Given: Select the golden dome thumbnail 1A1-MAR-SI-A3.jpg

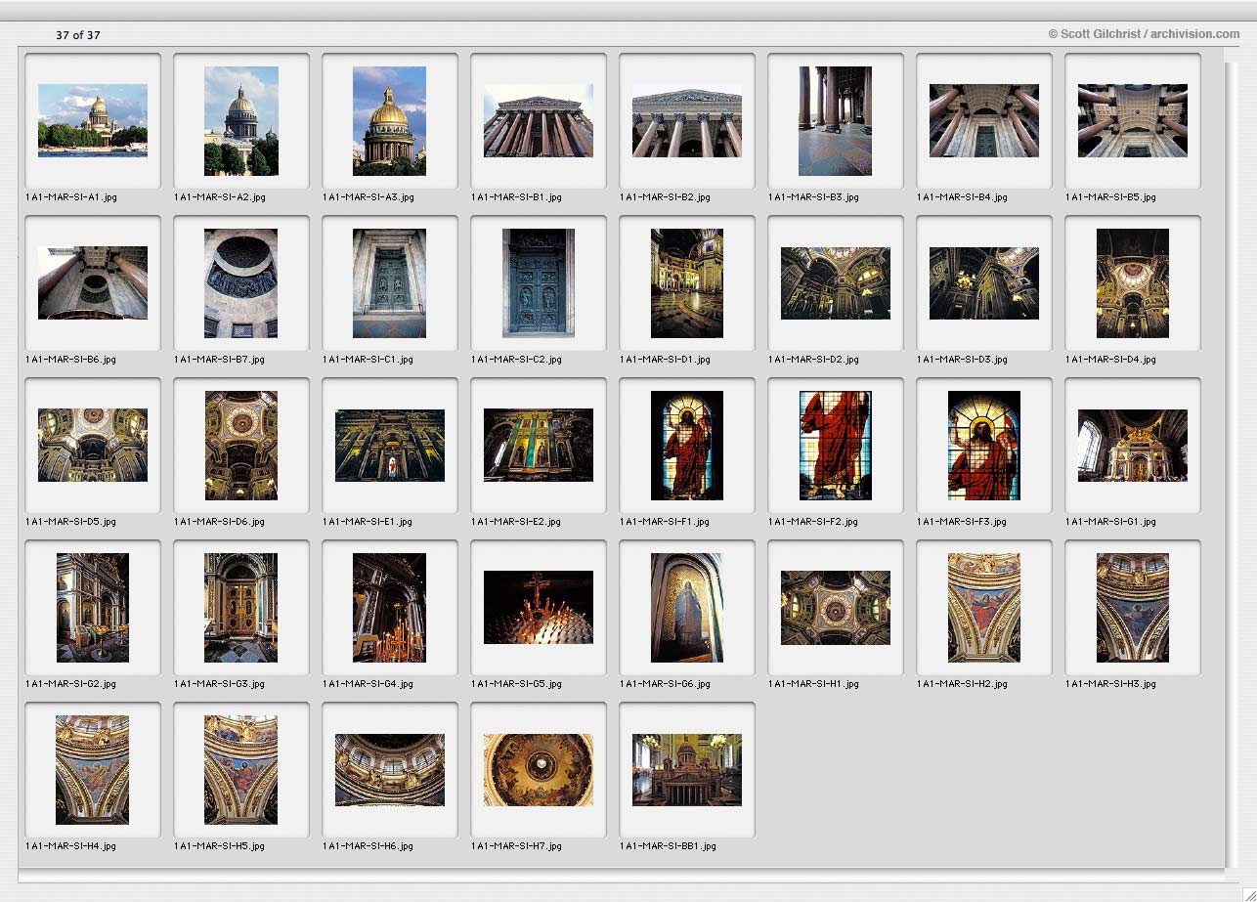Looking at the screenshot, I should click(390, 120).
